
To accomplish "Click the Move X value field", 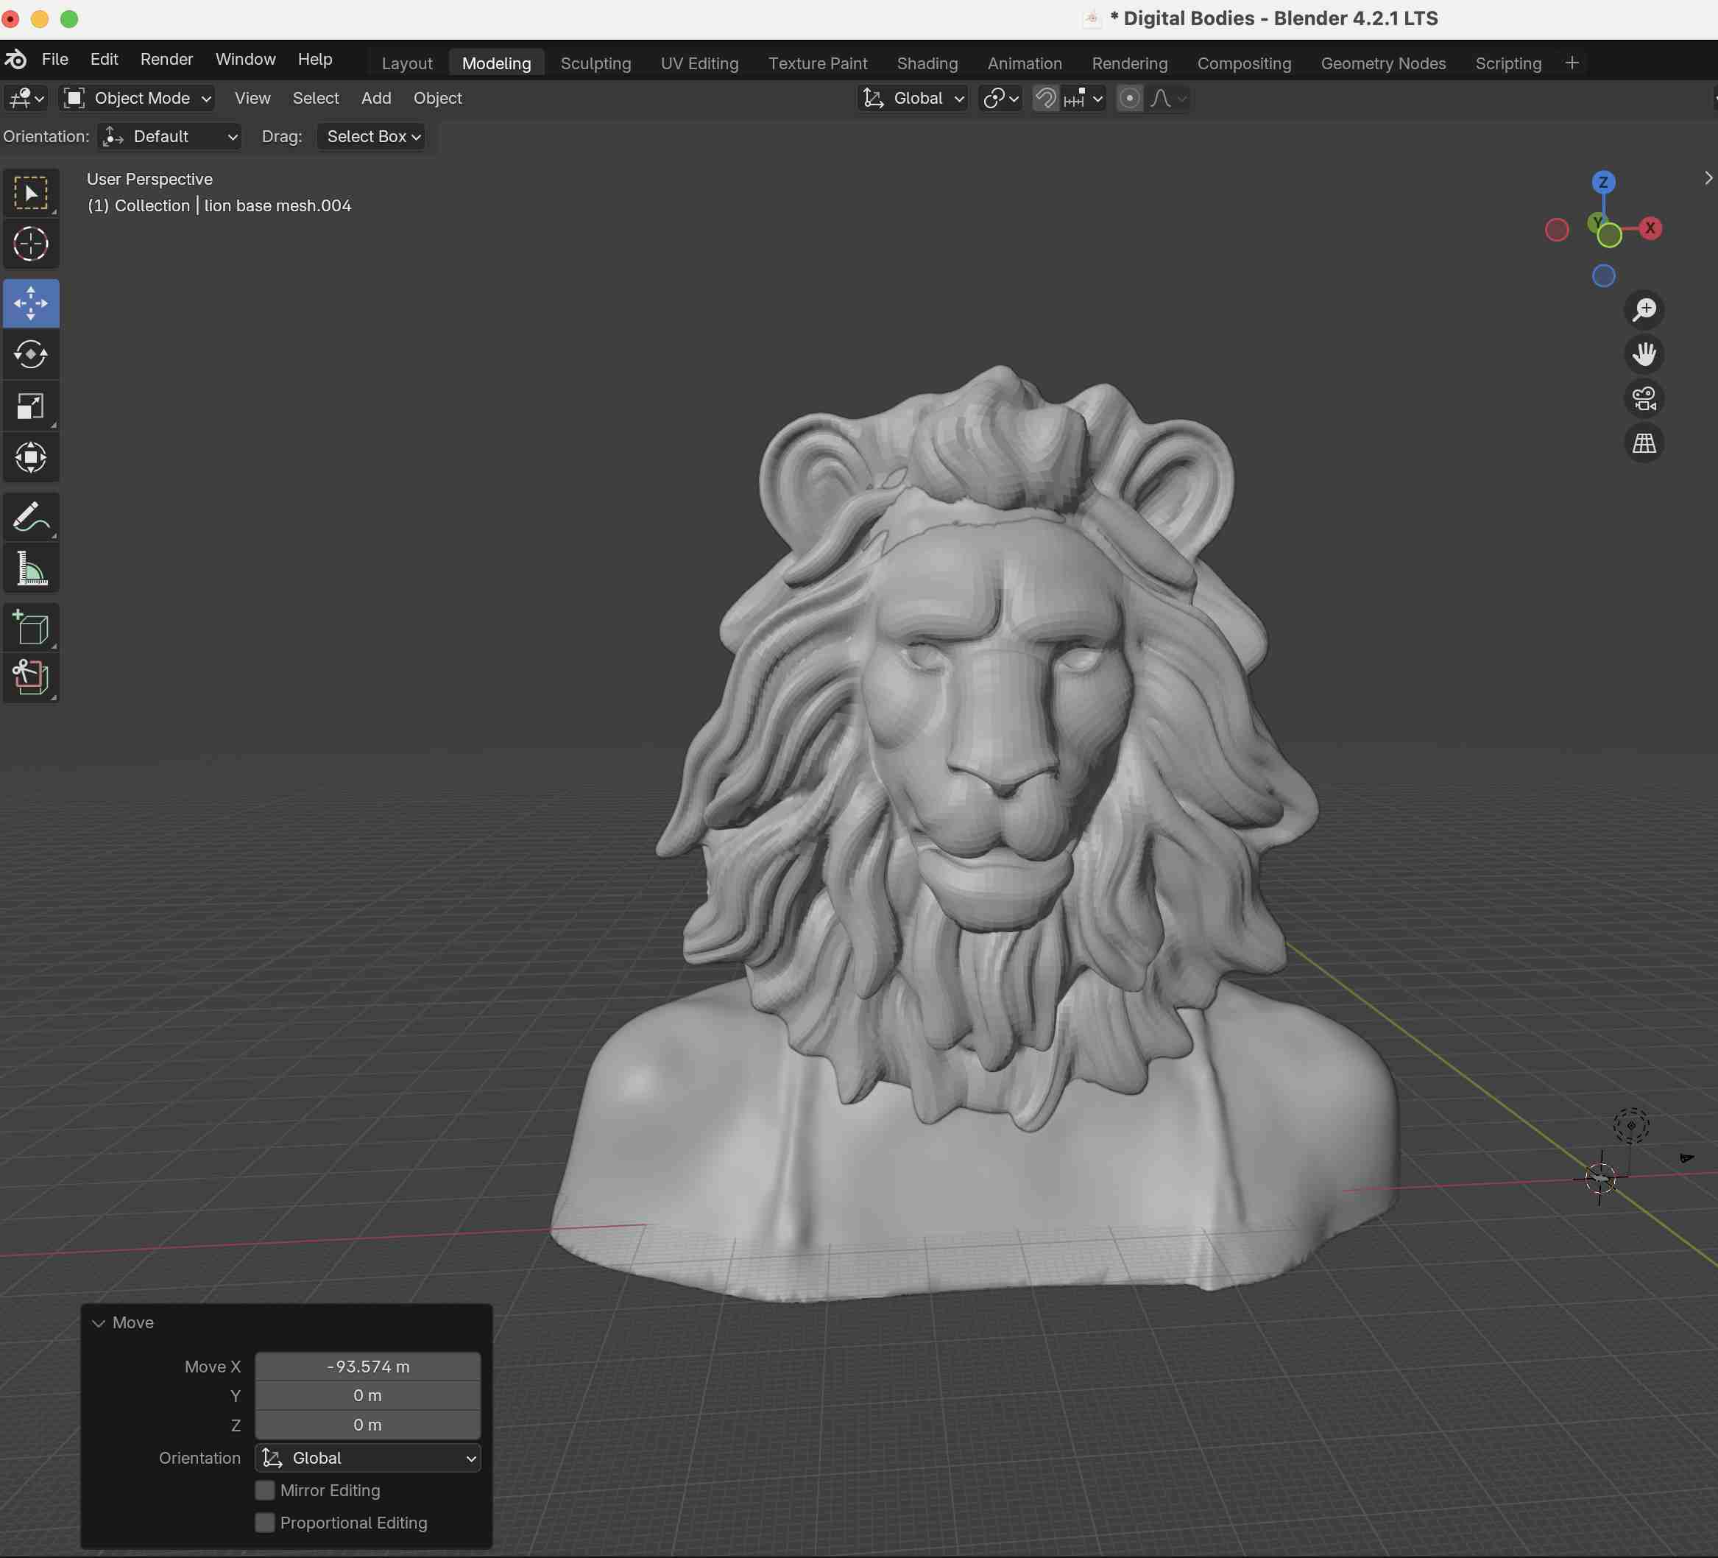I will point(367,1367).
